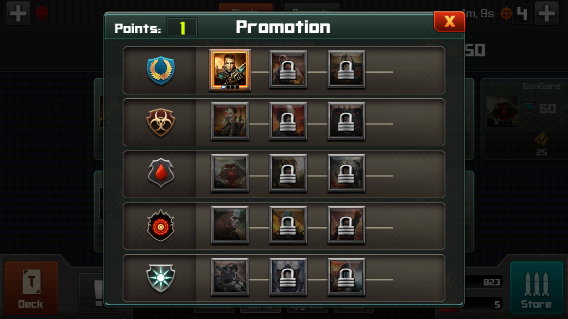The height and width of the screenshot is (319, 568).
Task: Select the gas mask woman portrait in biohazard row
Action: click(x=230, y=121)
